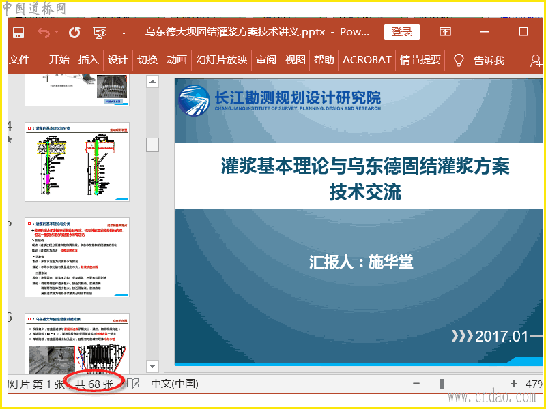
Task: Click the lightbulb Tell Me icon
Action: [459, 60]
